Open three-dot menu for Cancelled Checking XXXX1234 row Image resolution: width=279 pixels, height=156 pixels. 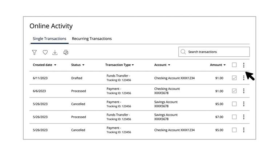pyautogui.click(x=244, y=130)
